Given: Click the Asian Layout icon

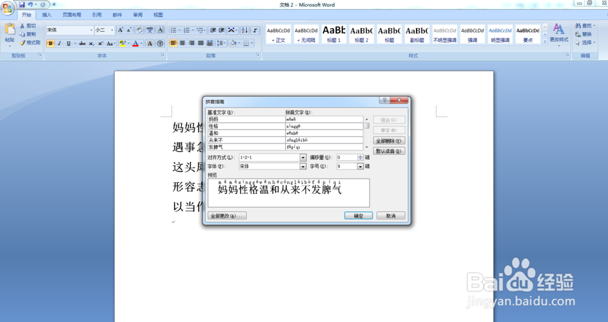Looking at the screenshot, I should 232,30.
